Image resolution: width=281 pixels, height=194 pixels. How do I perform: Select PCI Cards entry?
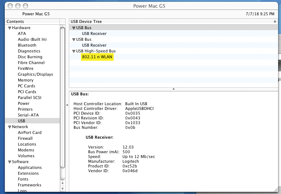[x=27, y=92]
